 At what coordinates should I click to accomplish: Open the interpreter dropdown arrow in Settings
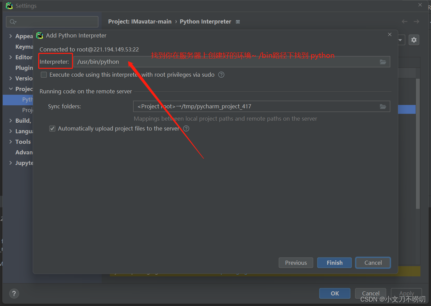(x=401, y=40)
